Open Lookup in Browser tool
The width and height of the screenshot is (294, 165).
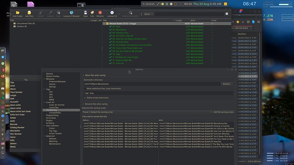pos(72,12)
